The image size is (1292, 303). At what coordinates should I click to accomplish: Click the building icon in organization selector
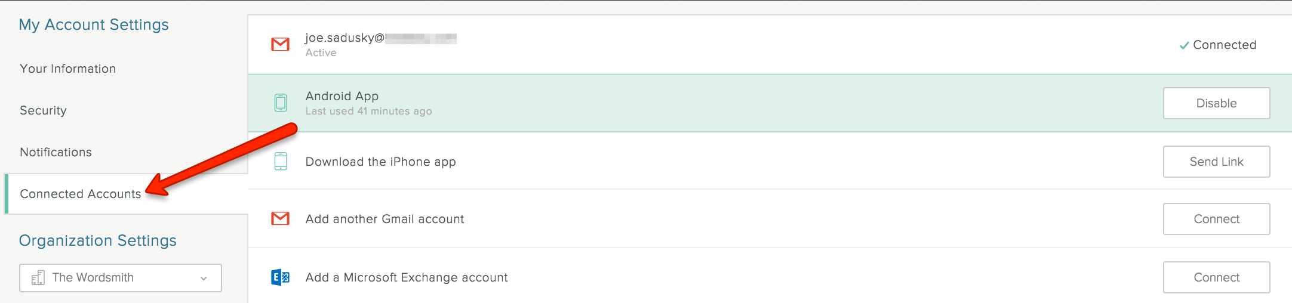tap(38, 278)
